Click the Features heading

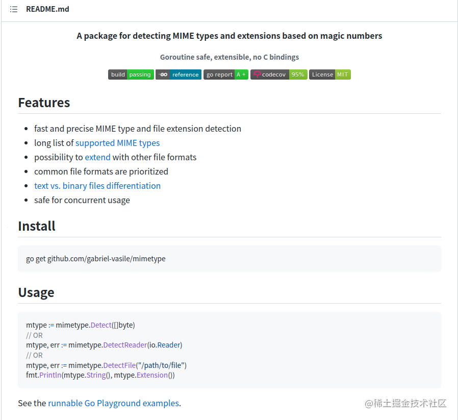coord(44,103)
